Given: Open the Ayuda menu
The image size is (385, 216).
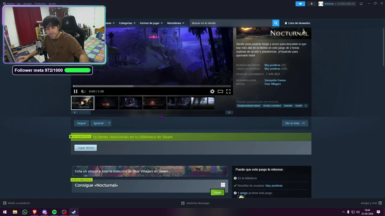Looking at the screenshot, I should [52, 4].
